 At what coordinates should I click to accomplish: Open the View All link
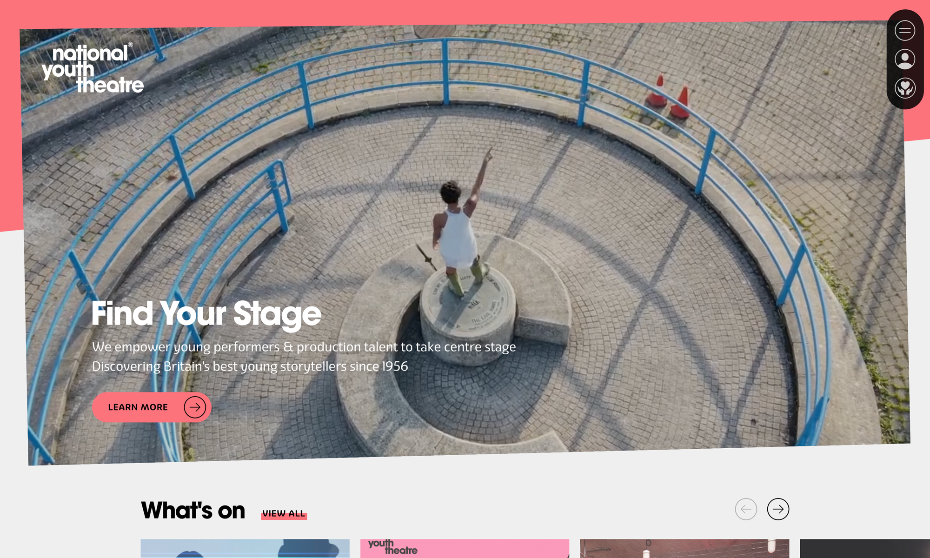click(284, 513)
